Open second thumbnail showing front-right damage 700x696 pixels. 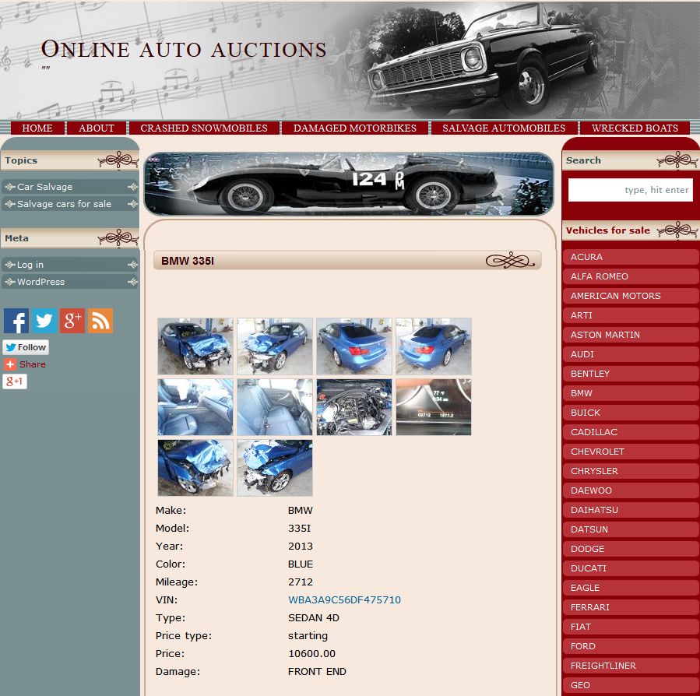[x=275, y=346]
